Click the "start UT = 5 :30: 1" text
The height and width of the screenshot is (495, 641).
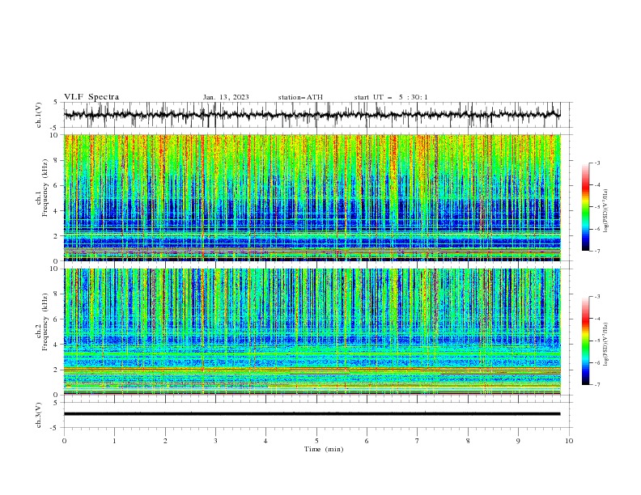coord(391,97)
